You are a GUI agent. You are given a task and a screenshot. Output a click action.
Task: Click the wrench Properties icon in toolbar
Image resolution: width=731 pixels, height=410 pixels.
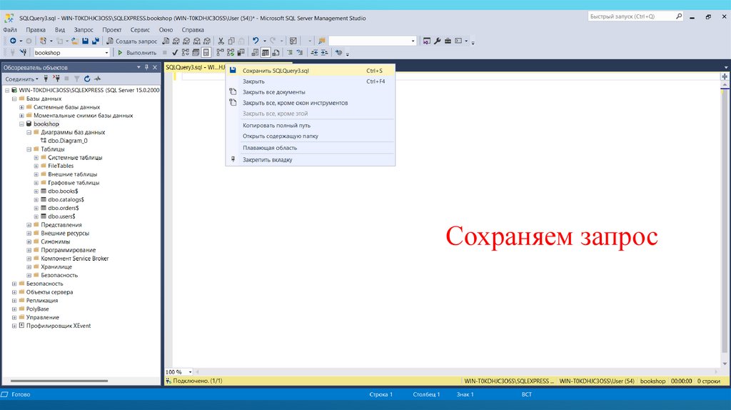pyautogui.click(x=438, y=41)
